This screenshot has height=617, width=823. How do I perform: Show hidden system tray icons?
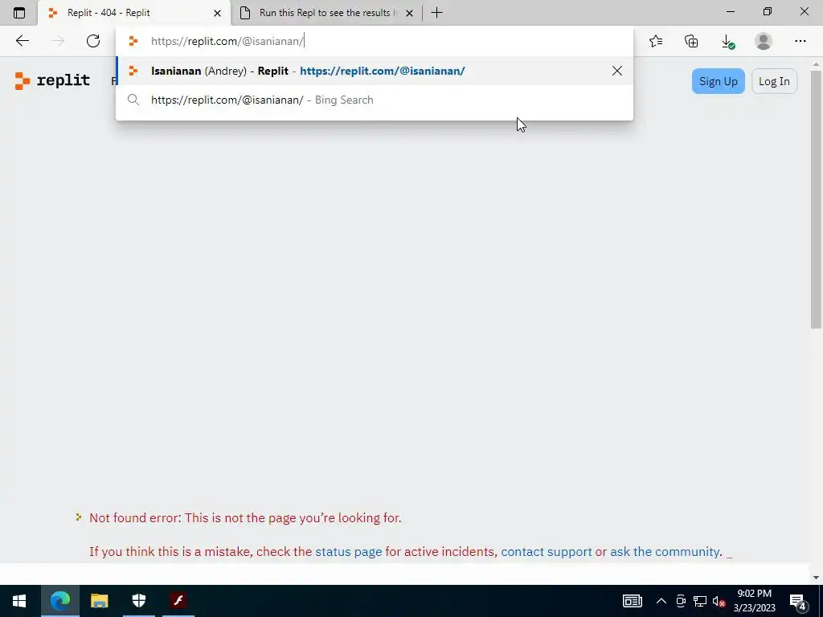pyautogui.click(x=661, y=601)
